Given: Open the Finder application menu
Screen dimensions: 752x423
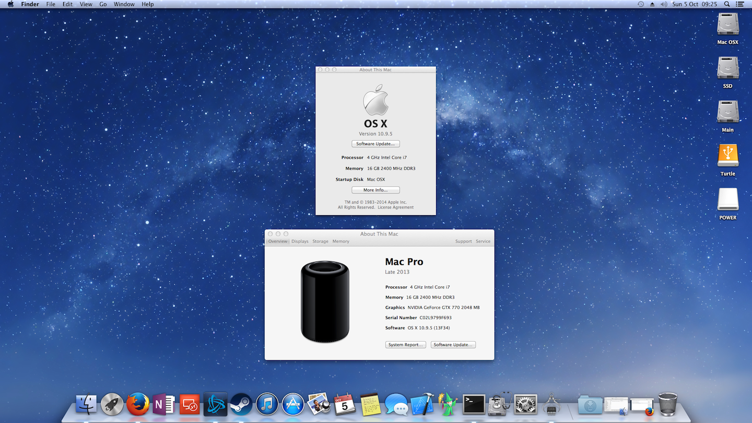Looking at the screenshot, I should 30,4.
